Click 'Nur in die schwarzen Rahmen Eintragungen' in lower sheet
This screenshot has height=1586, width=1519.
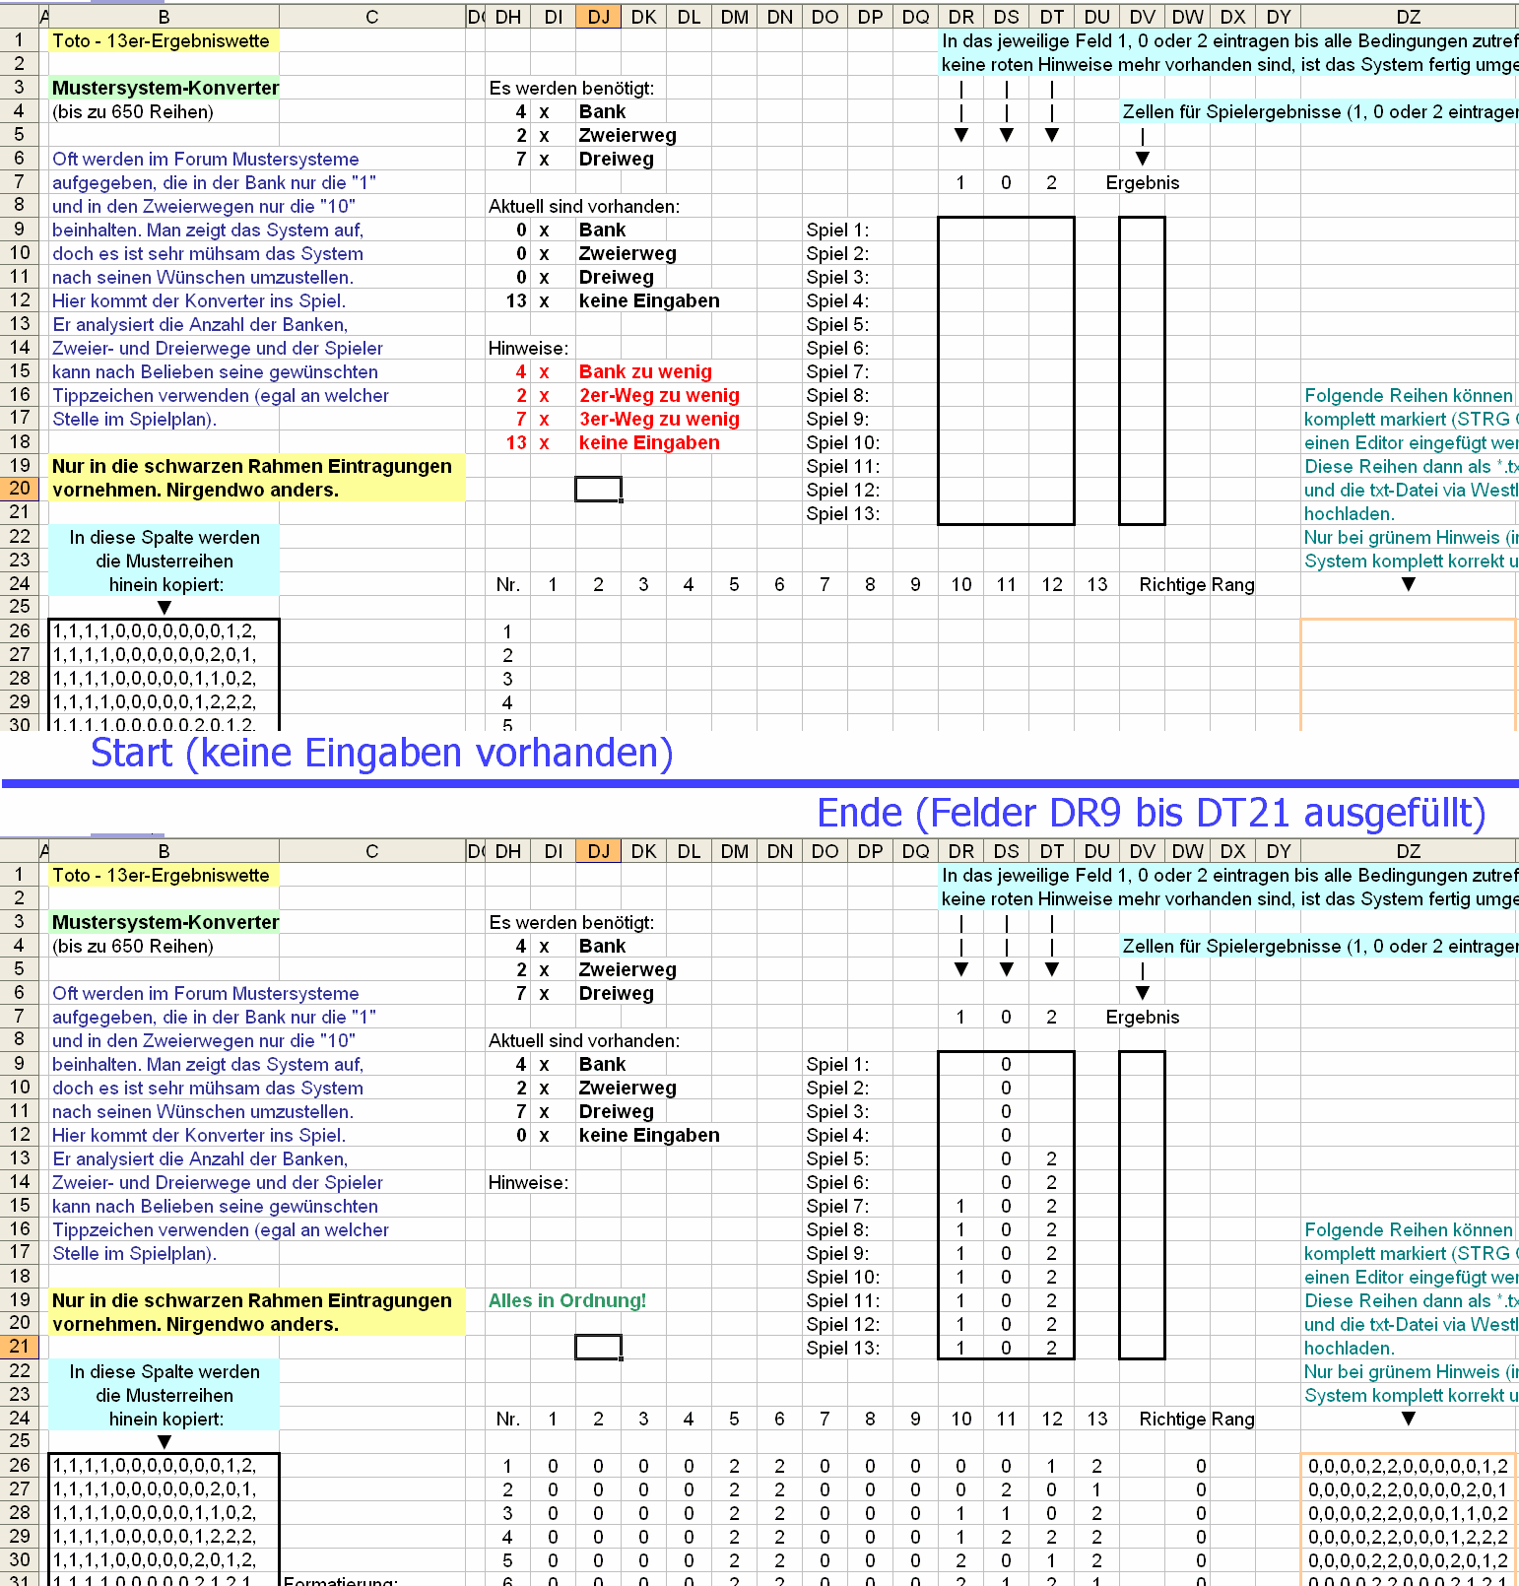click(x=252, y=1300)
